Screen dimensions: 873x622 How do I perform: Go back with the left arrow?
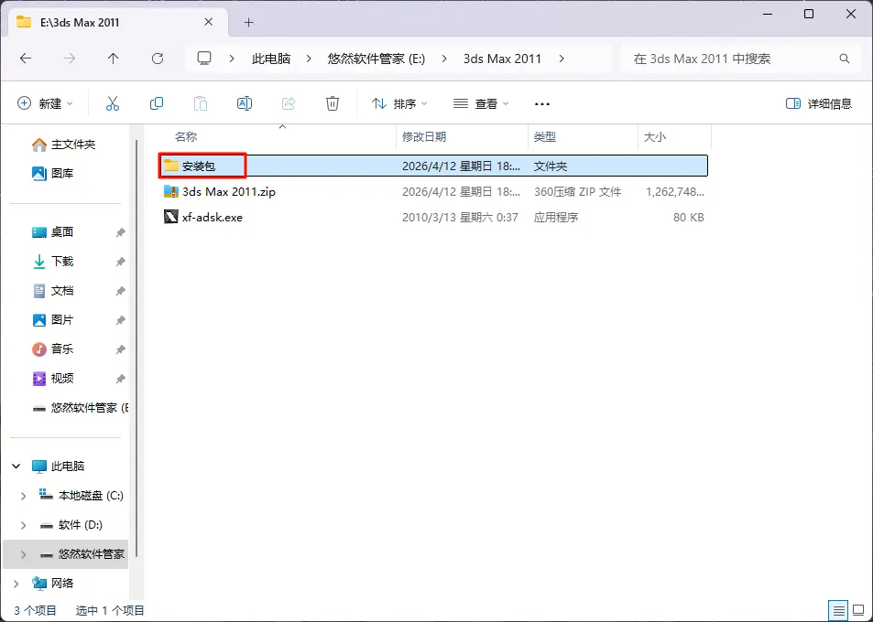coord(26,59)
